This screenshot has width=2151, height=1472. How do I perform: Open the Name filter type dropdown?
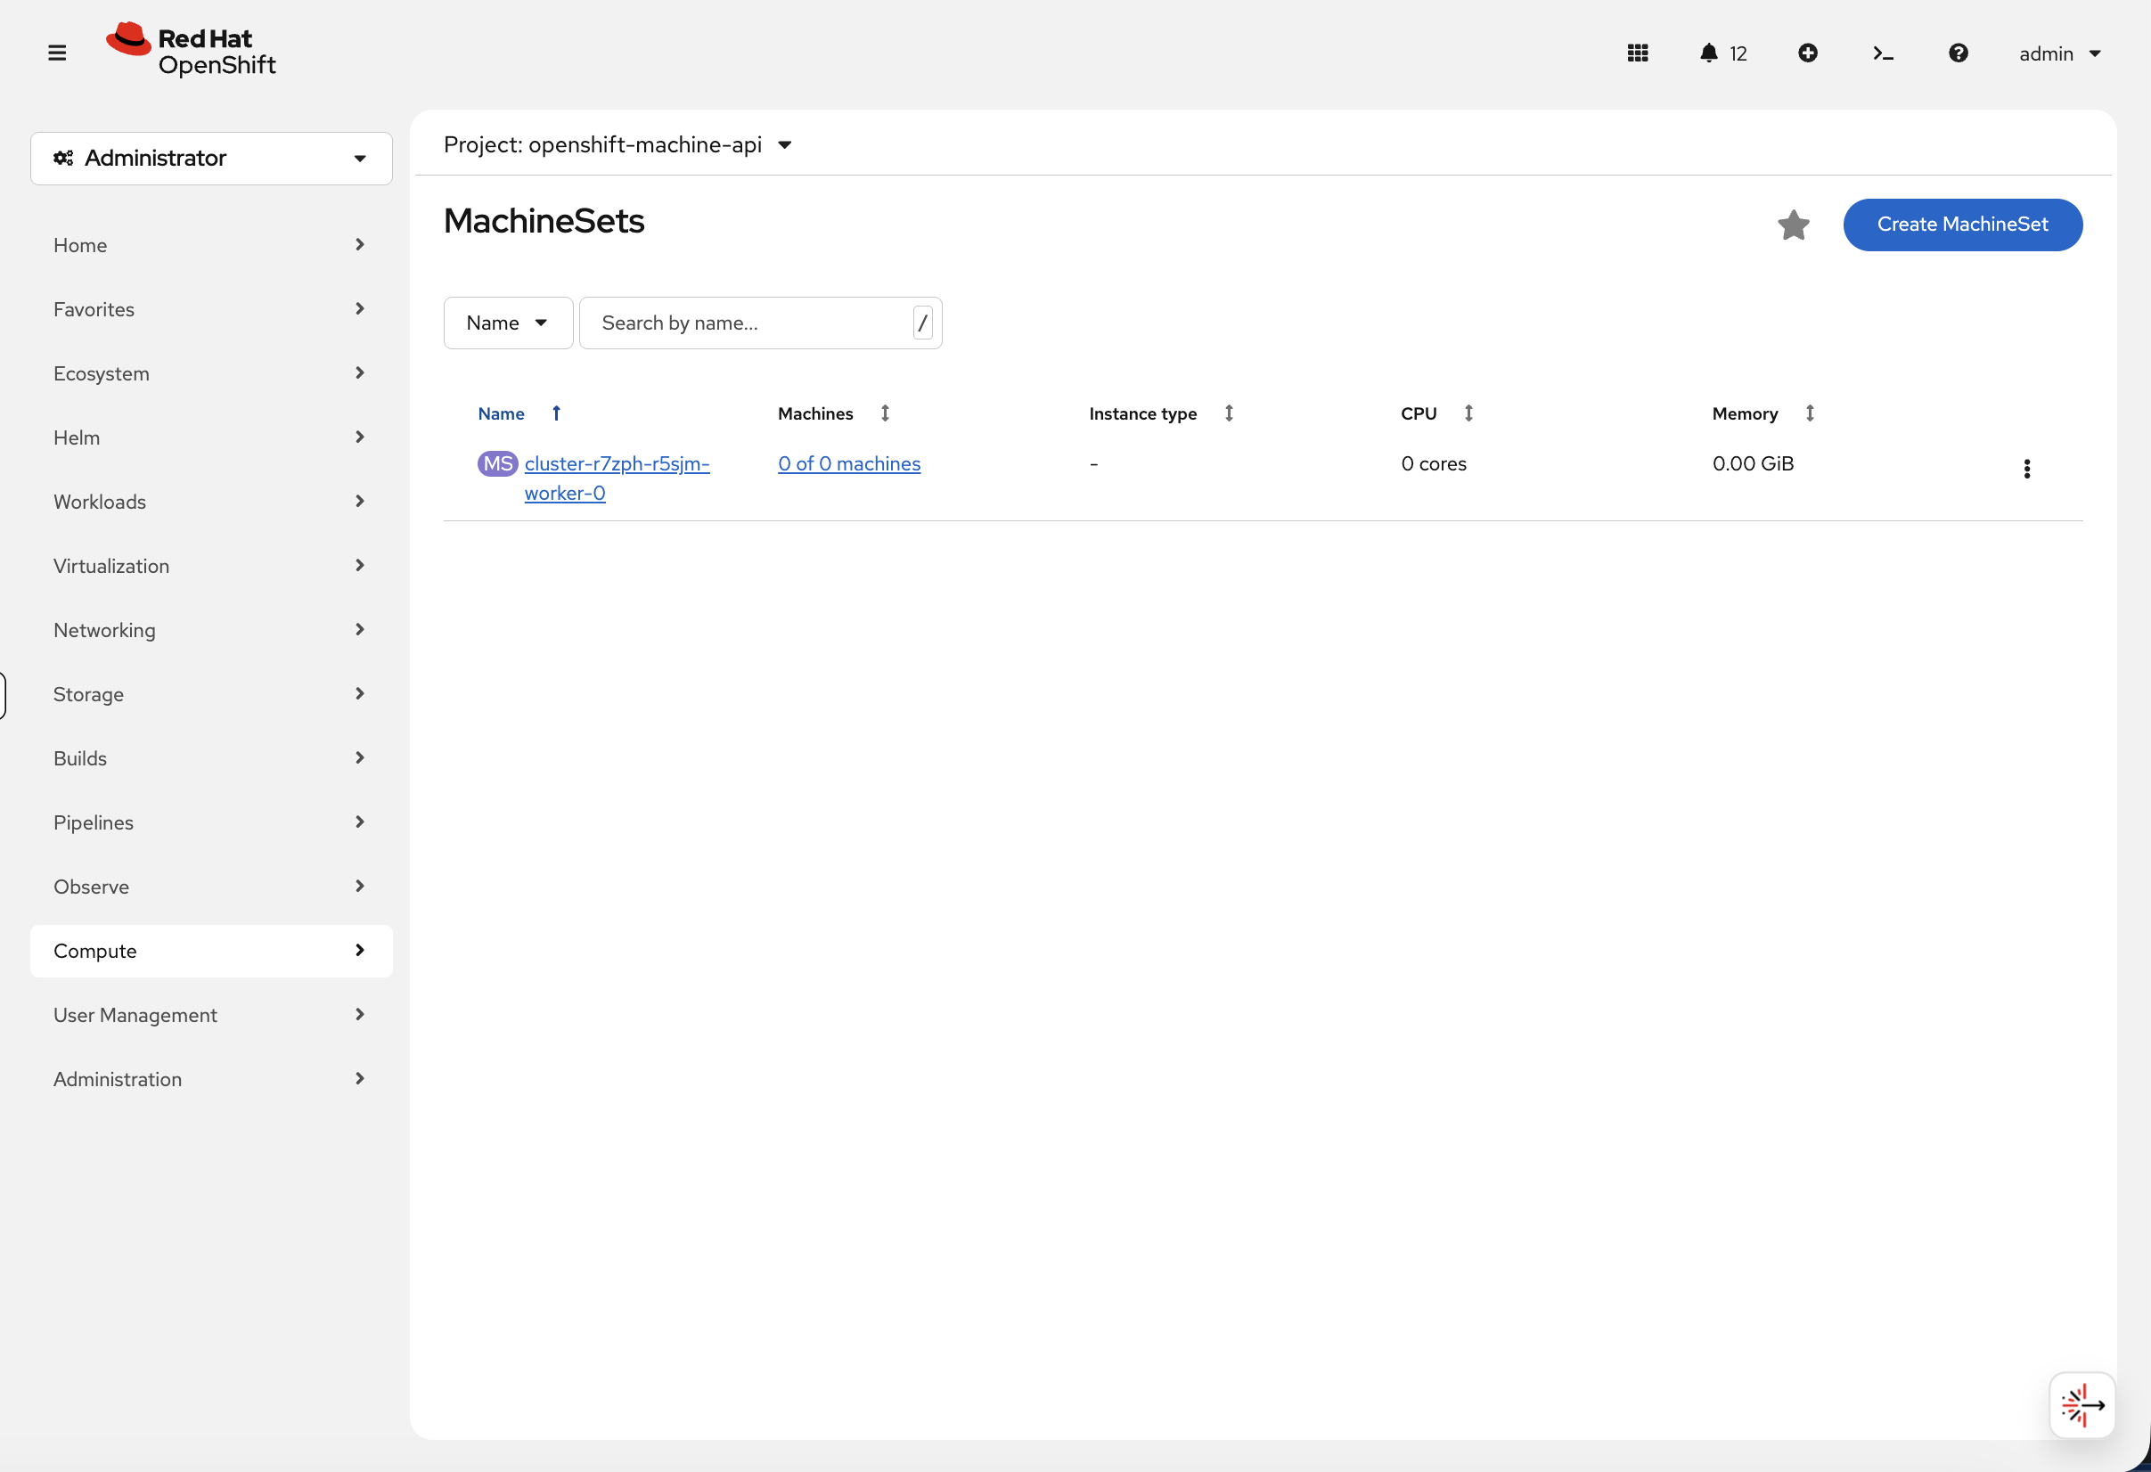point(507,323)
